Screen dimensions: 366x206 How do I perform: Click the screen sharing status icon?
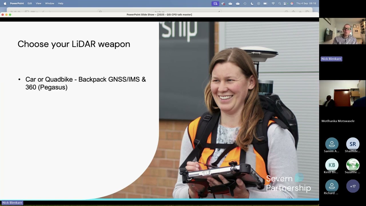point(215,3)
